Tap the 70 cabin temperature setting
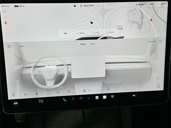The image size is (171, 128). (x=41, y=101)
